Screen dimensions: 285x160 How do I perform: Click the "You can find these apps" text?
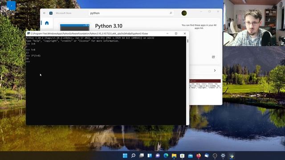[x=199, y=27]
